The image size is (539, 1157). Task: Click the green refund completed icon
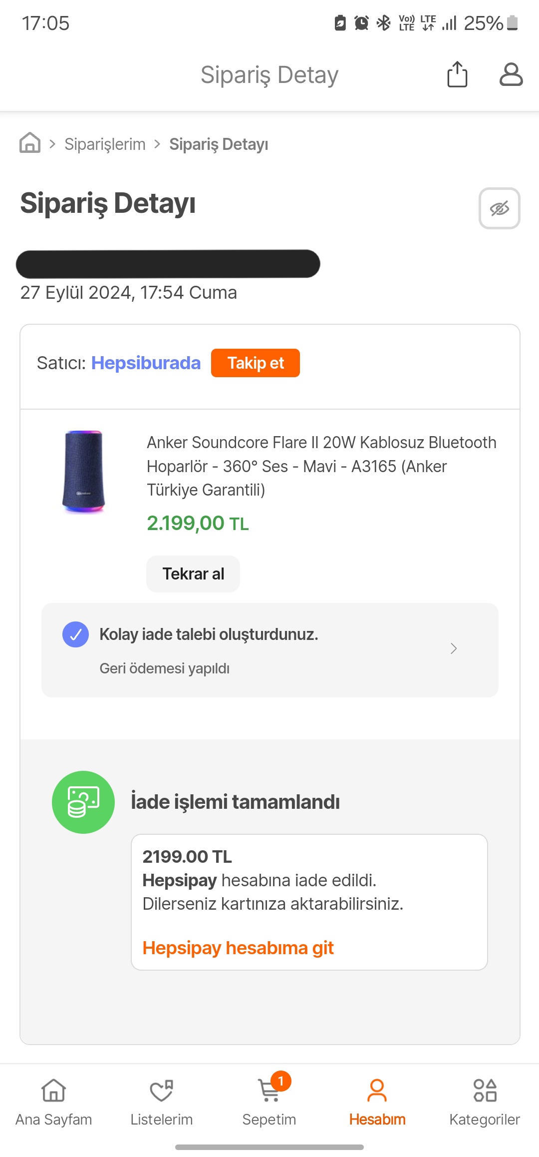83,802
